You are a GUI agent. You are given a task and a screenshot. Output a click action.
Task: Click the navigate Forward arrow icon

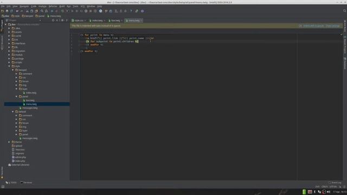(56, 11)
